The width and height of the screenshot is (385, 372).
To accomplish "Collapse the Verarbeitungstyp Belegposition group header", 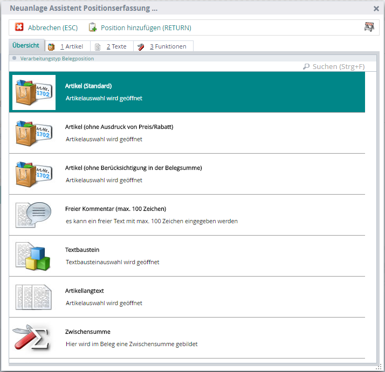I will [x=14, y=58].
